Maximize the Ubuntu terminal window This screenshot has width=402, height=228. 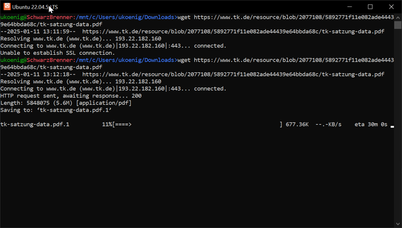pyautogui.click(x=370, y=7)
